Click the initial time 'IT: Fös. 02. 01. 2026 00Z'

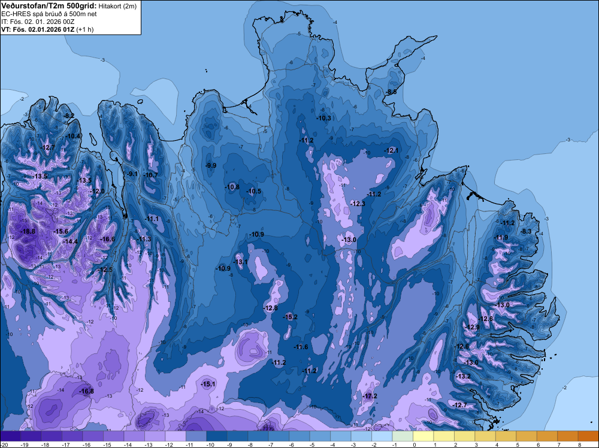(38, 22)
